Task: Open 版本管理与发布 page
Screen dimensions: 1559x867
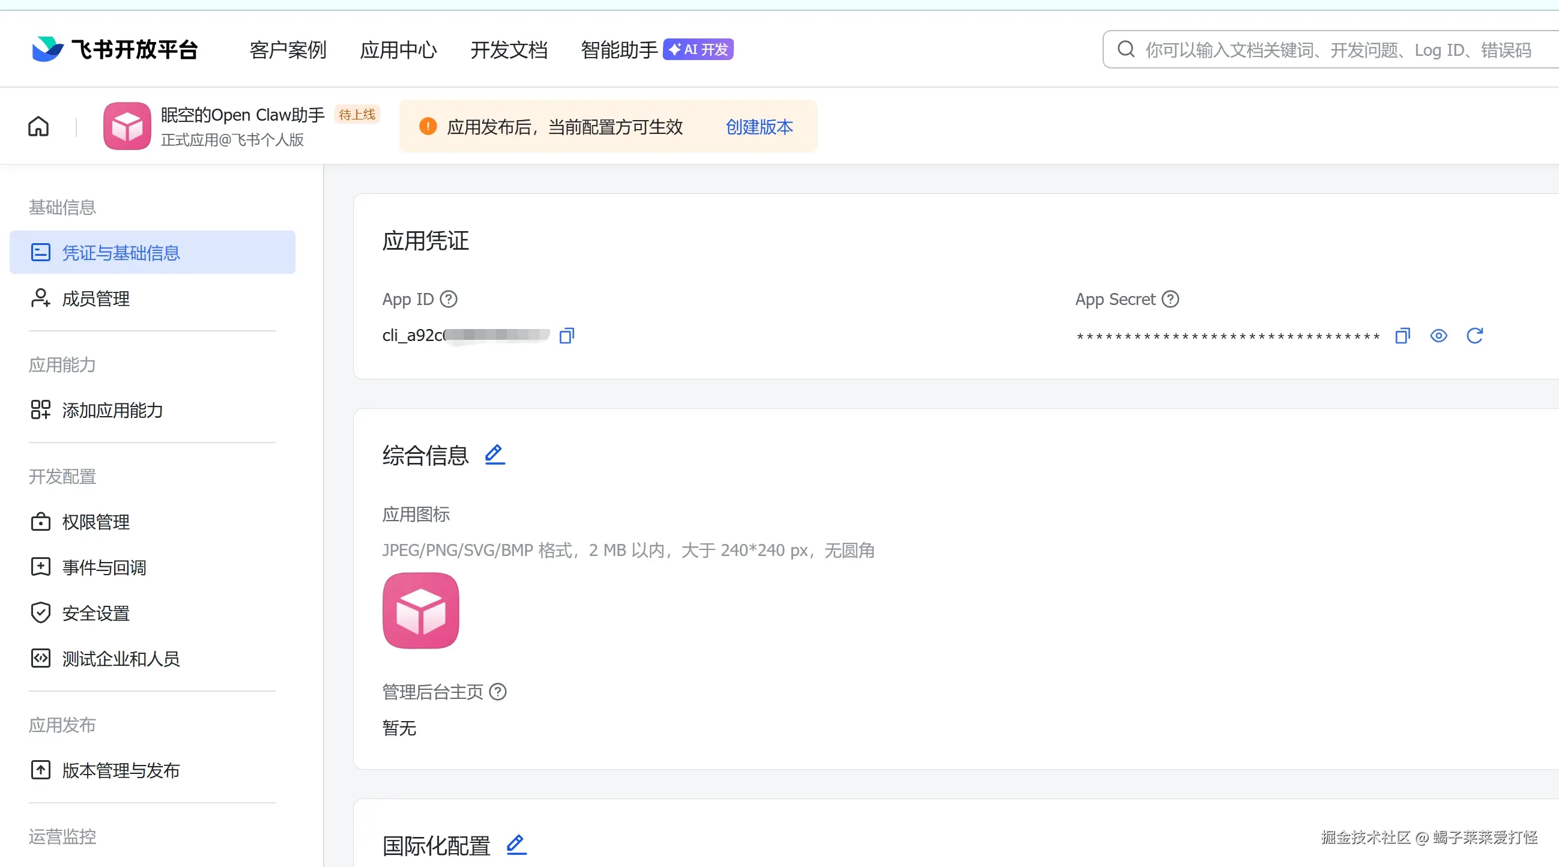Action: 121,770
